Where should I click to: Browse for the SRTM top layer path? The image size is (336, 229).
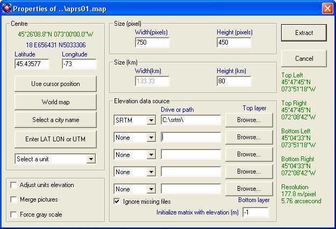[248, 120]
